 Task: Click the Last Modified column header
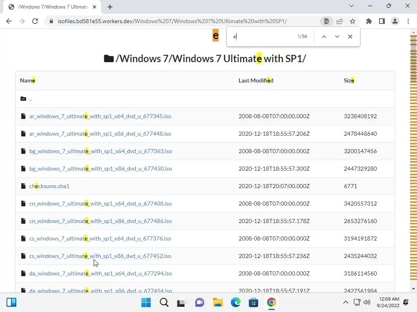pos(256,80)
